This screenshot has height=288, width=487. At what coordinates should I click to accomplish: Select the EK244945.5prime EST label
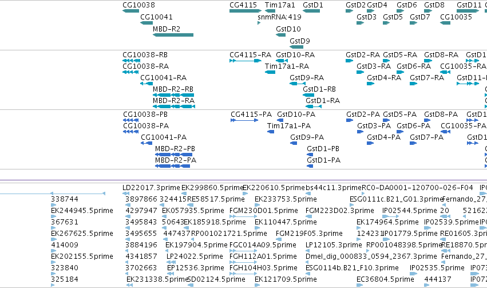[82, 211]
